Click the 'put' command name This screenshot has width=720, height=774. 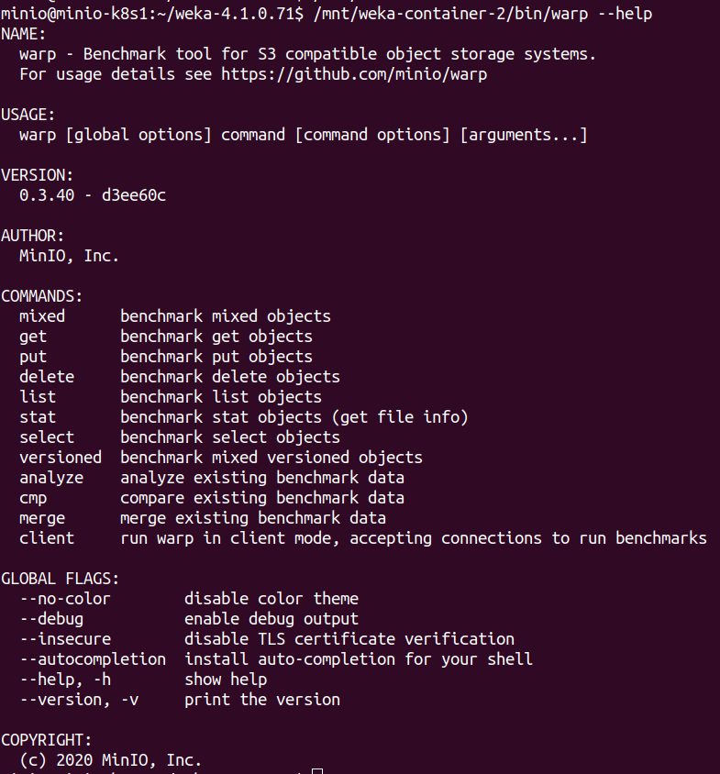click(33, 357)
